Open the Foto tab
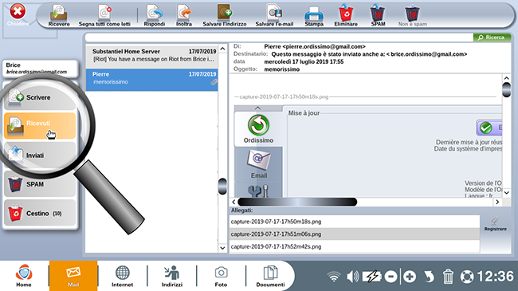The image size is (518, 291). tap(221, 276)
